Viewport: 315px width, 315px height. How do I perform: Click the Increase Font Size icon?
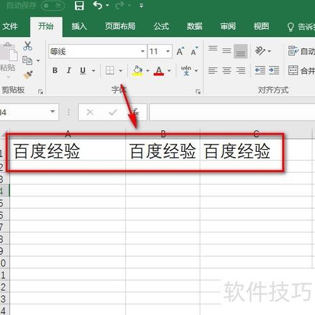point(180,51)
